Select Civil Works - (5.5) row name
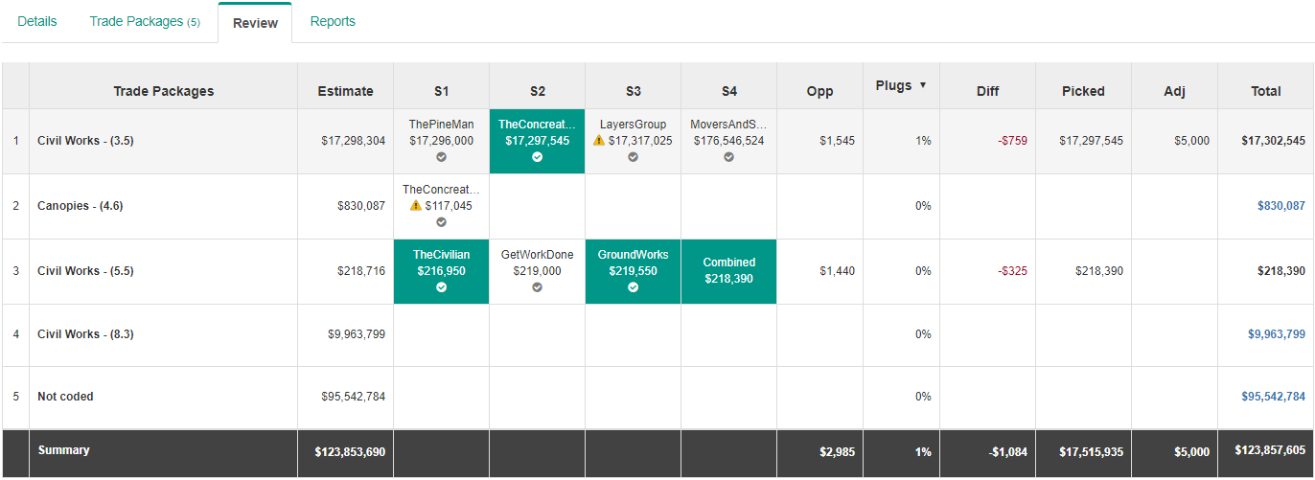Image resolution: width=1315 pixels, height=480 pixels. (85, 271)
